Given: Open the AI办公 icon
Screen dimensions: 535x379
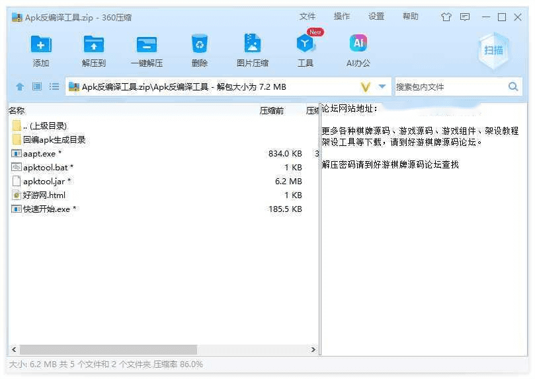Looking at the screenshot, I should 358,43.
